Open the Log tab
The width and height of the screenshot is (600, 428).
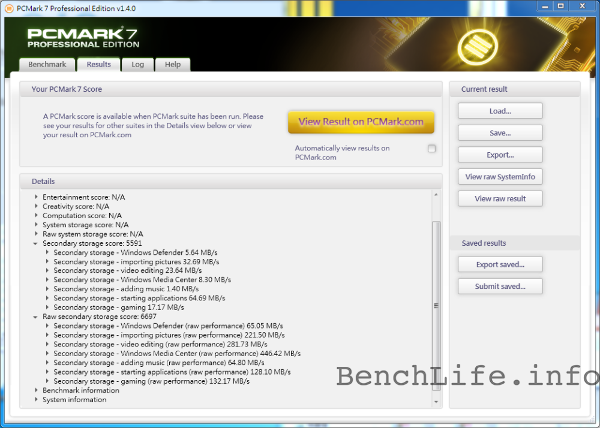click(x=138, y=65)
